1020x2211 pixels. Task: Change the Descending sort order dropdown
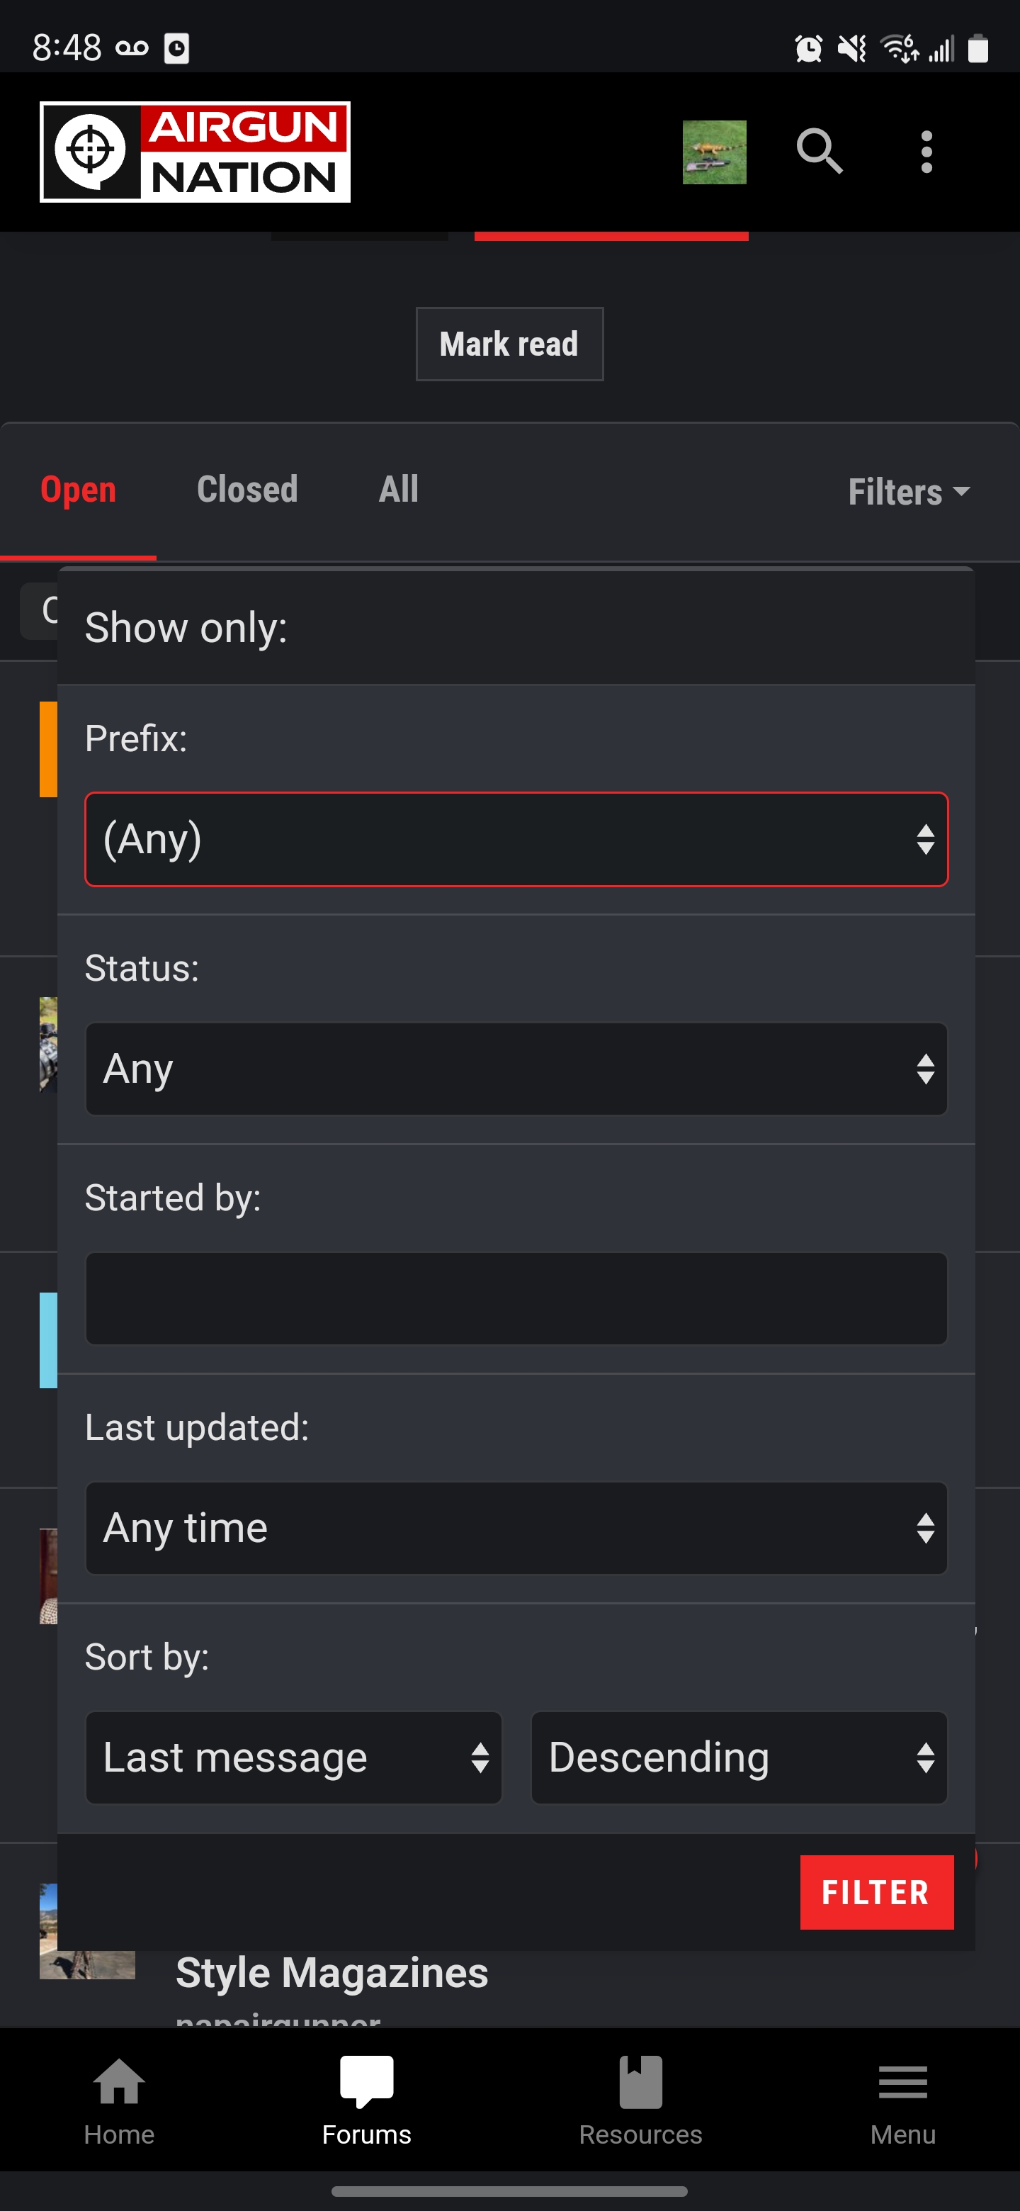tap(739, 1757)
